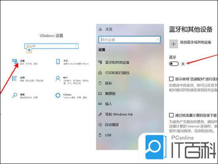218x164 pixels.
Task: Click the 设备 section header in the sidebar
Action: (x=102, y=50)
